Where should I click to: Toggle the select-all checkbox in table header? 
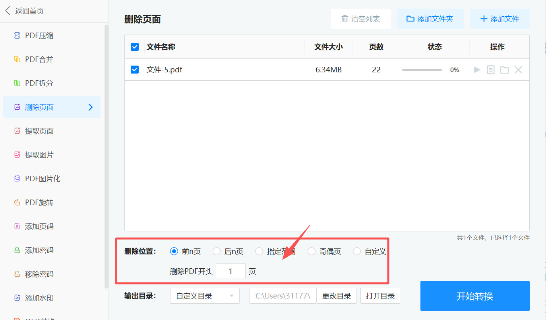pyautogui.click(x=135, y=47)
